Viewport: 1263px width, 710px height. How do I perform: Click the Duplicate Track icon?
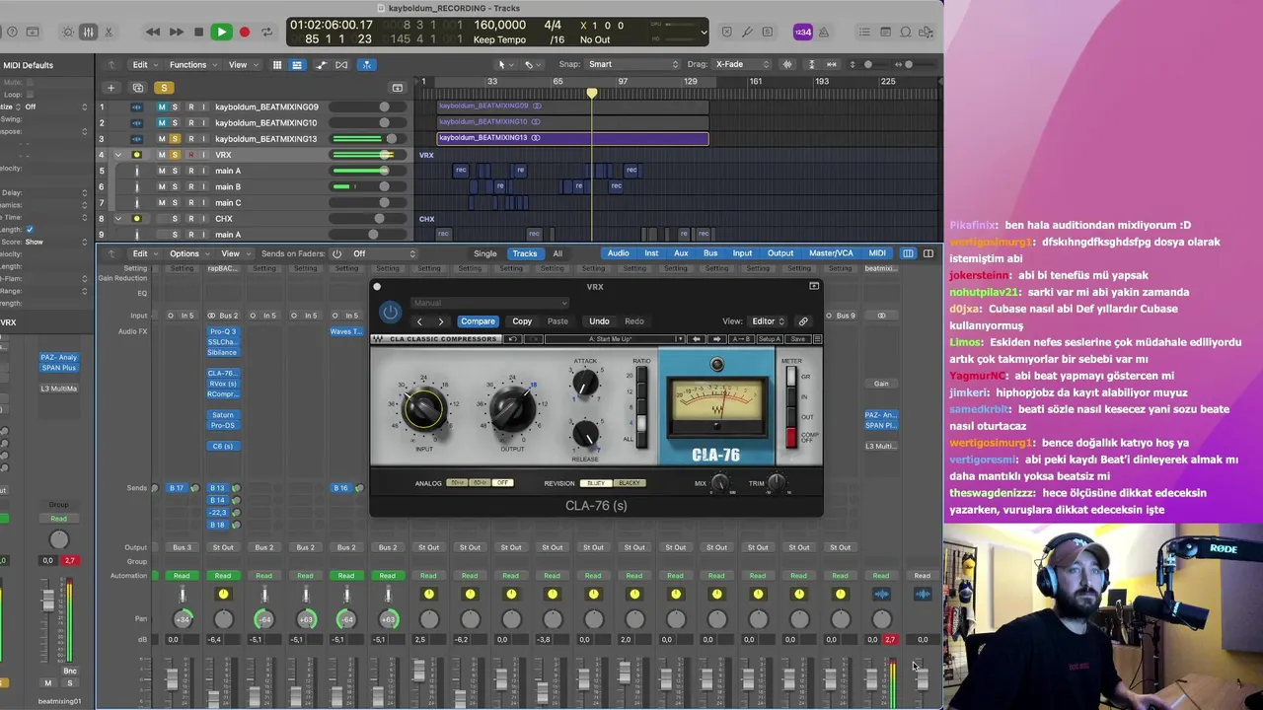[x=138, y=88]
